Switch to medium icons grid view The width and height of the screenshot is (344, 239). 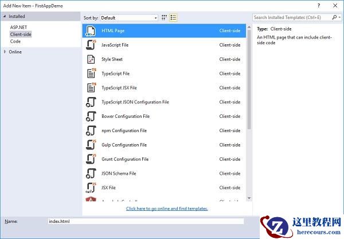(x=164, y=18)
